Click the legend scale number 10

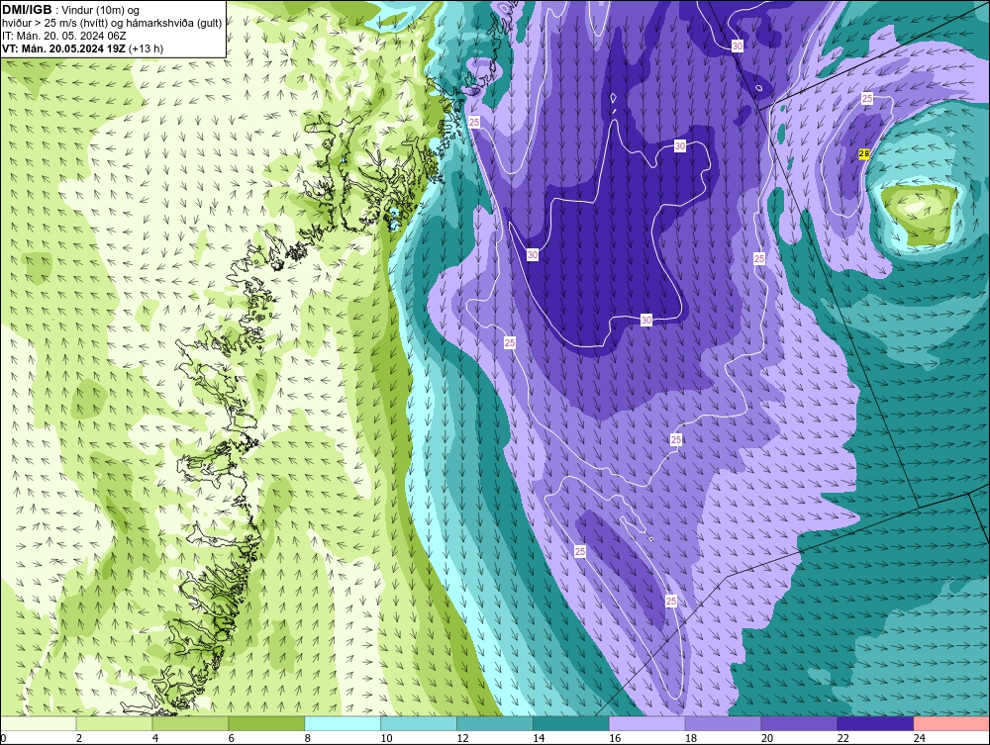coord(386,738)
